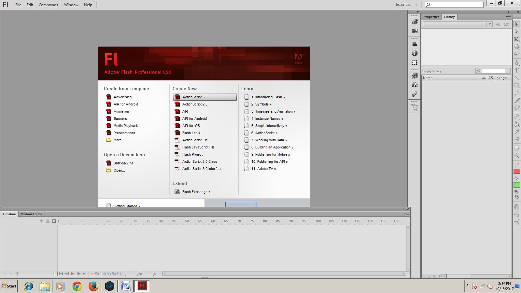Image resolution: width=521 pixels, height=293 pixels.
Task: Open the Timeline panel options menu
Action: tap(406, 214)
